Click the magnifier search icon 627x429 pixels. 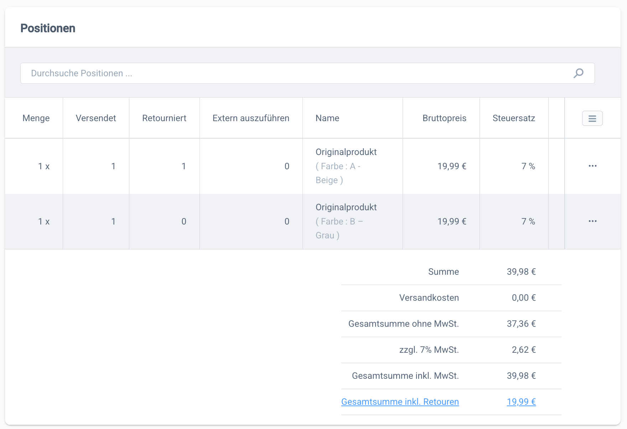pos(578,73)
